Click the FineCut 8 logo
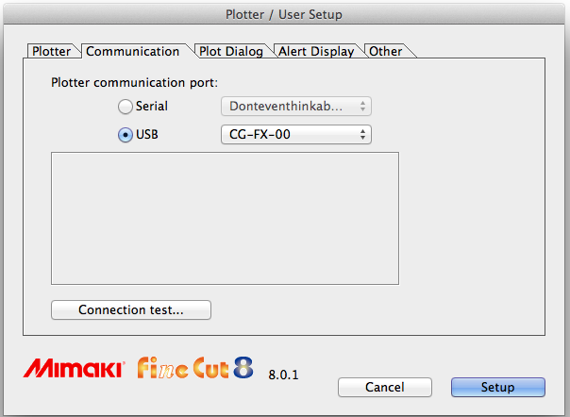Image resolution: width=570 pixels, height=417 pixels. tap(195, 367)
